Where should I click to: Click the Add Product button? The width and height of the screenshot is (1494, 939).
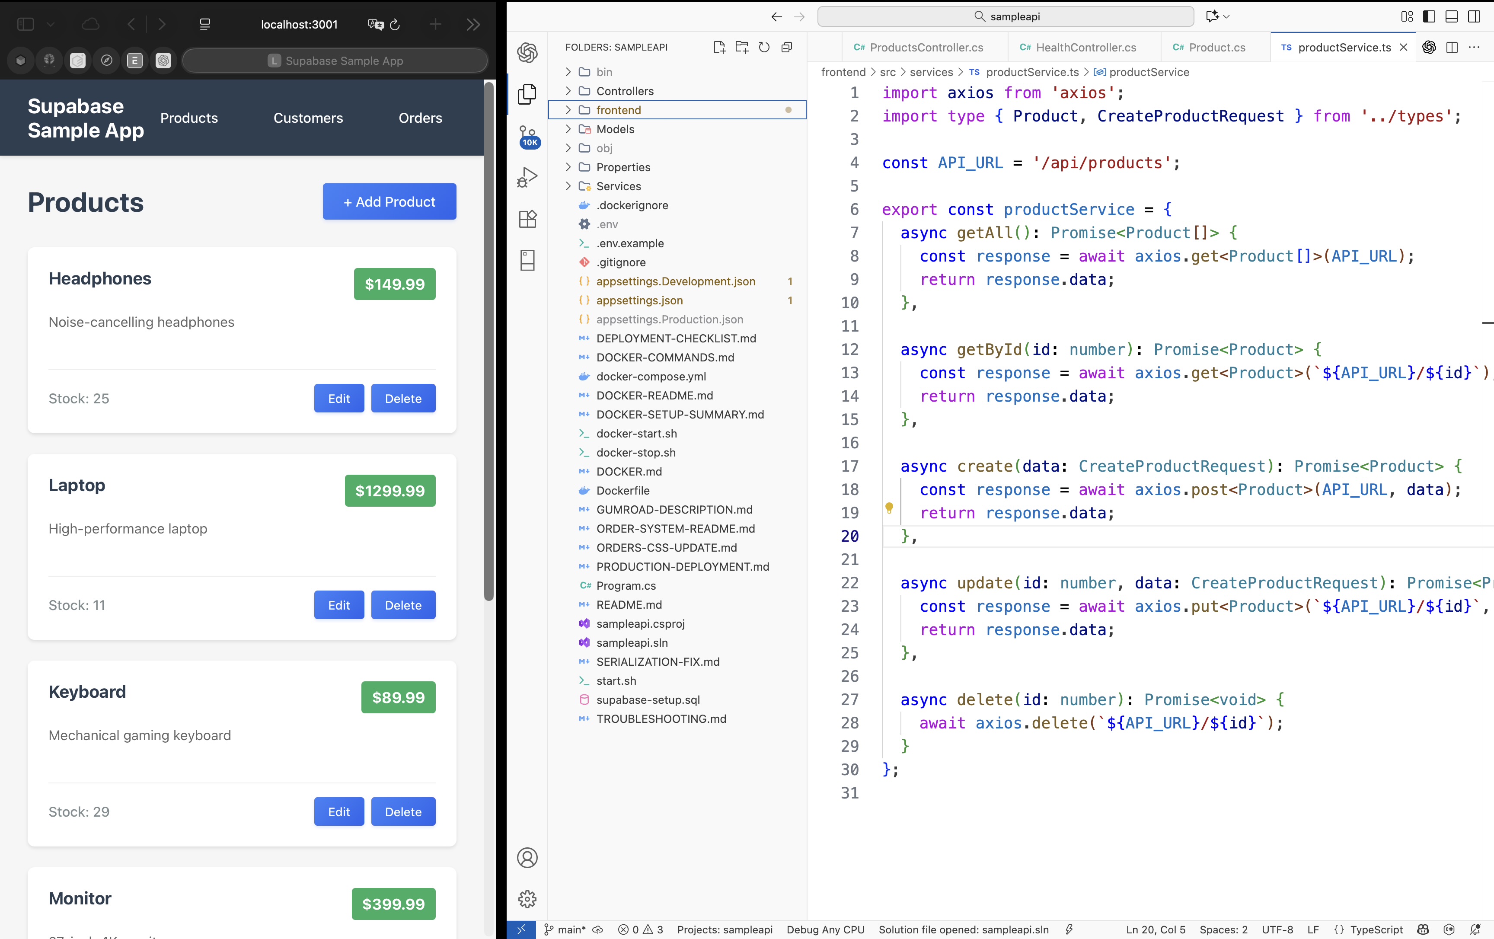click(389, 201)
